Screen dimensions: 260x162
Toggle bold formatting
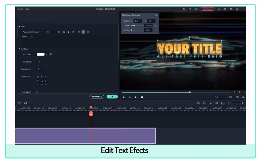[64, 32]
